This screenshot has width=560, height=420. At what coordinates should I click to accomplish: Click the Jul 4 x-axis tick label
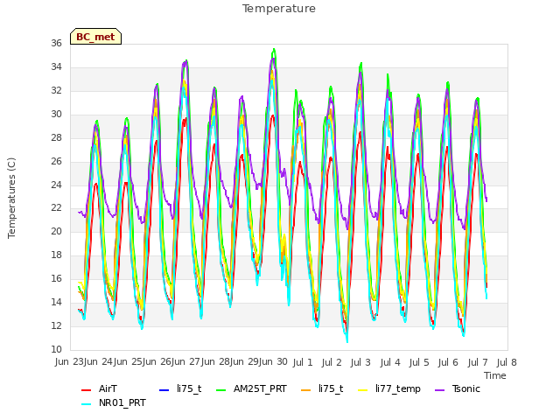(390, 362)
